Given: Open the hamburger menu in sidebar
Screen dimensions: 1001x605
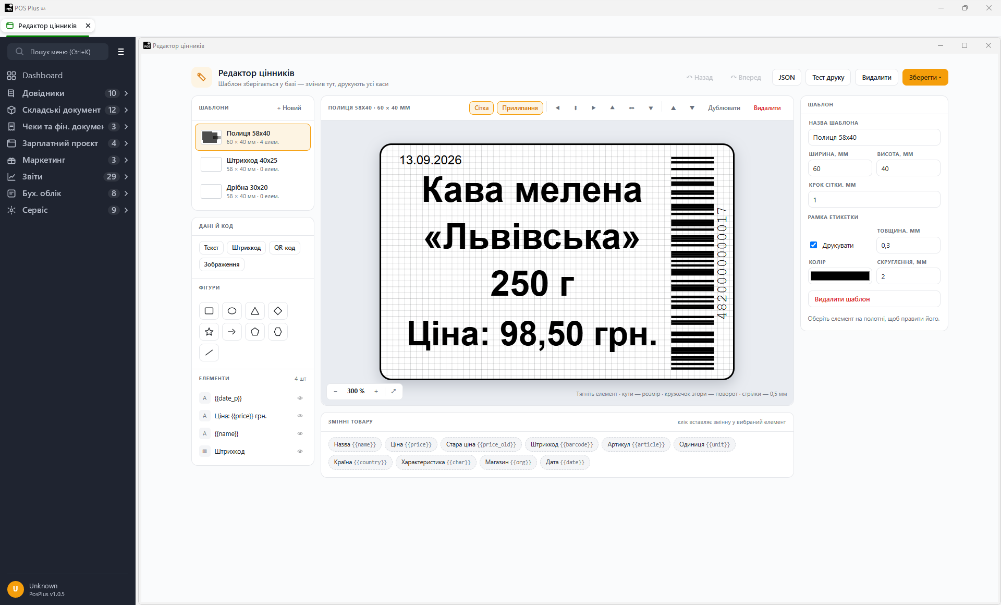Looking at the screenshot, I should tap(121, 52).
